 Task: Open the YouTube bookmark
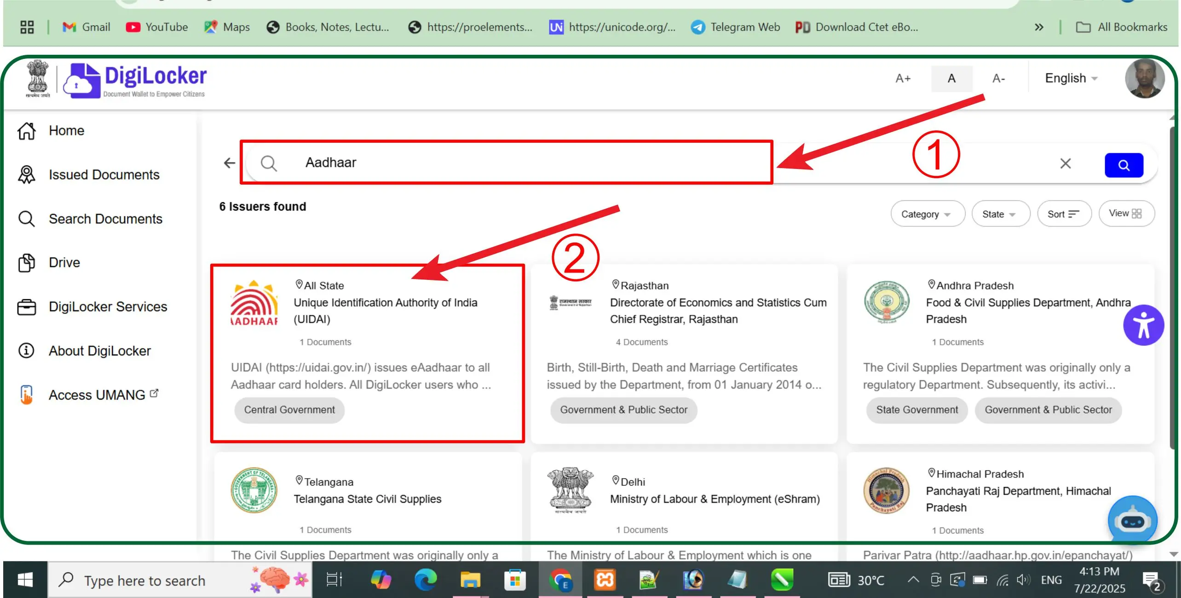click(157, 27)
